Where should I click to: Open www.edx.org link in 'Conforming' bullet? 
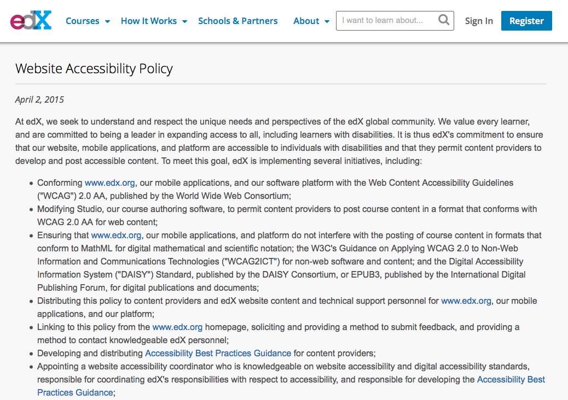pyautogui.click(x=110, y=183)
